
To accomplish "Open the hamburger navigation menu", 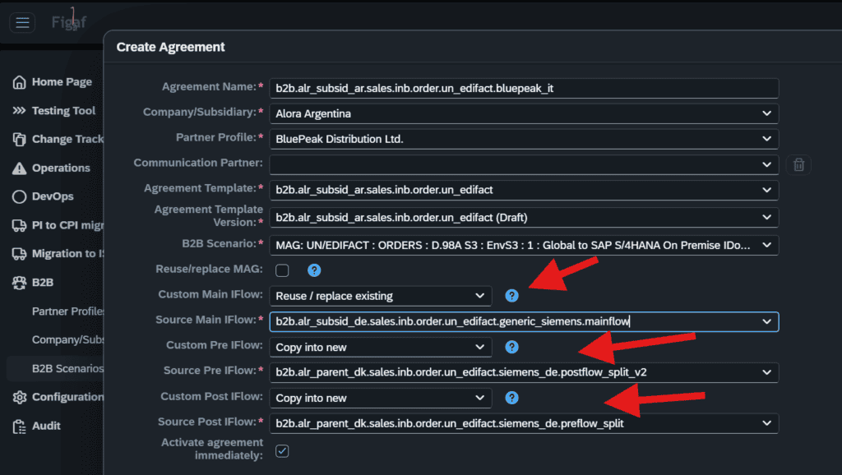I will coord(22,22).
